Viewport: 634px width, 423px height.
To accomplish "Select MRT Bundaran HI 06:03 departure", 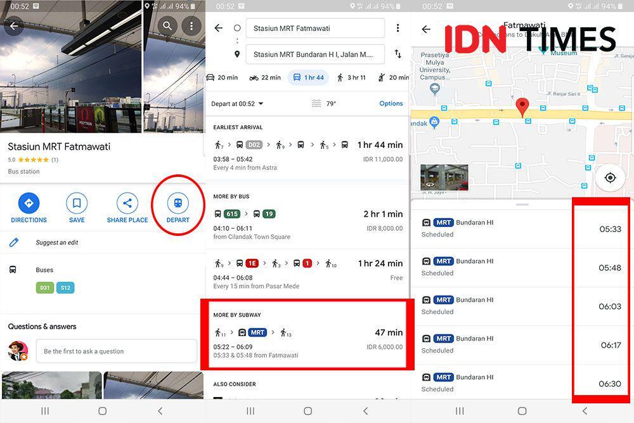I will click(522, 306).
